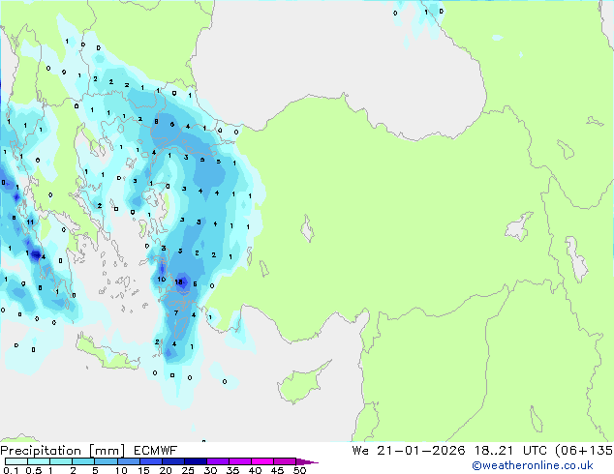This screenshot has height=474, width=614.
Task: Click the '11' precipitation value on the map
Action: (x=30, y=222)
